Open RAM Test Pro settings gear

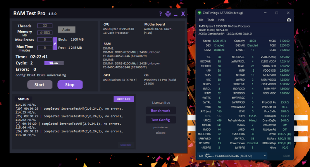[x=168, y=14]
